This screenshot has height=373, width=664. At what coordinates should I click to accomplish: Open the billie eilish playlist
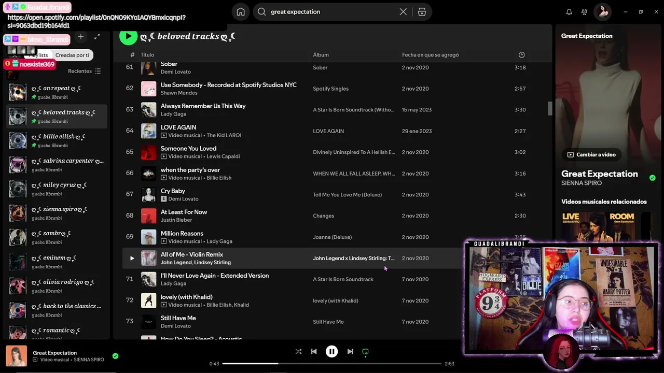point(57,141)
